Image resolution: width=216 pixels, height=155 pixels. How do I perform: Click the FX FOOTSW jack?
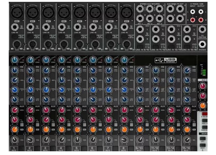click(x=202, y=29)
